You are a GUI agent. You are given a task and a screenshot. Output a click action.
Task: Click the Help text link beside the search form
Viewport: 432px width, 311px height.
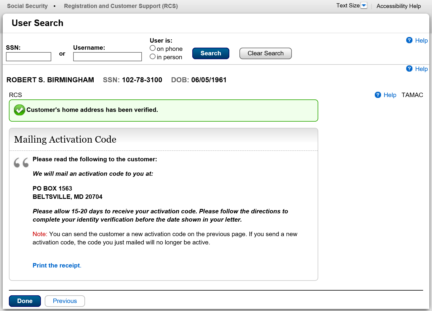pos(421,41)
